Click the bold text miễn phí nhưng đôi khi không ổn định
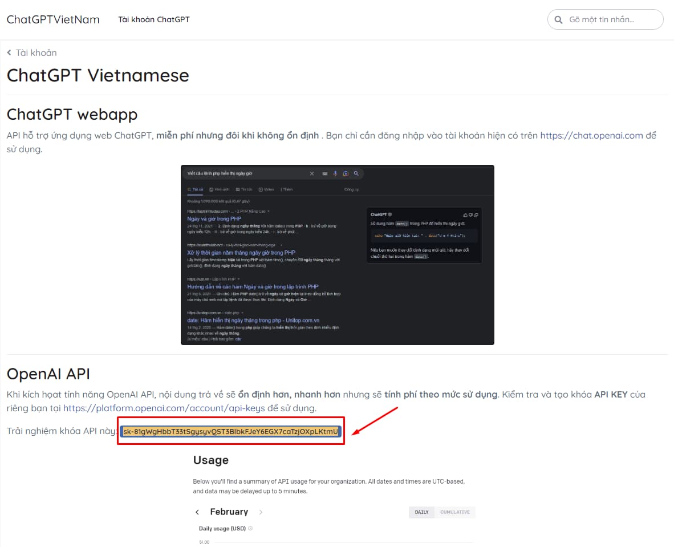The width and height of the screenshot is (674, 547). tap(238, 135)
